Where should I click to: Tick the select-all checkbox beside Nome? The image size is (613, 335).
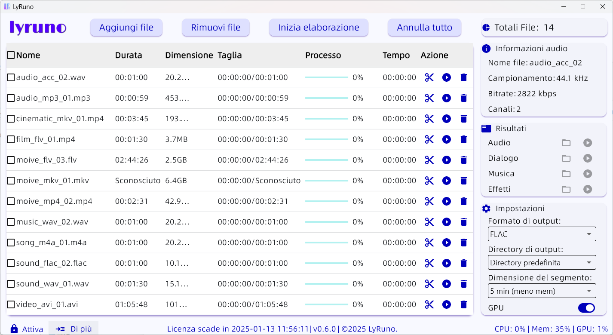11,55
